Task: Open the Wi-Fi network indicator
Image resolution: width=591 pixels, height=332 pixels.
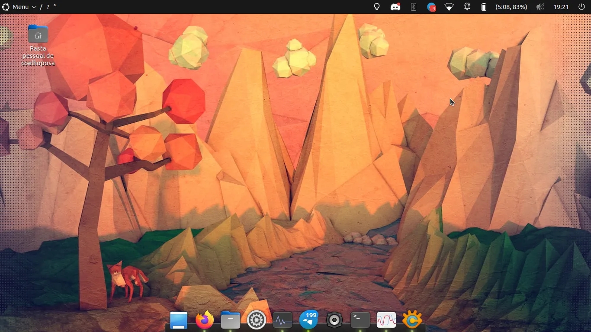Action: pyautogui.click(x=449, y=7)
